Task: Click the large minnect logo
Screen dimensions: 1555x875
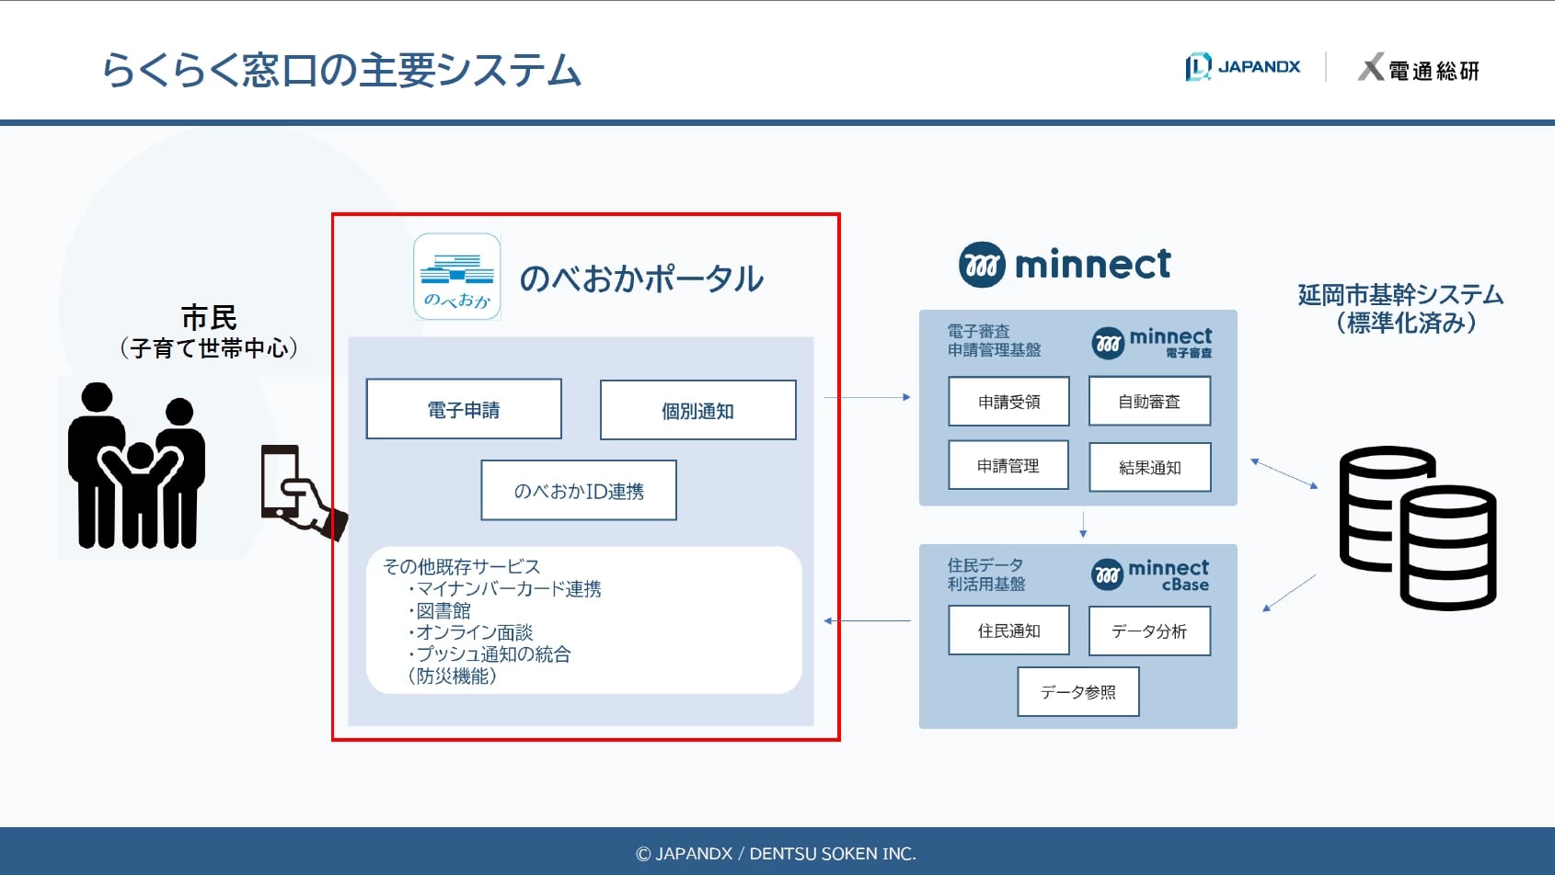Action: coord(1065,265)
